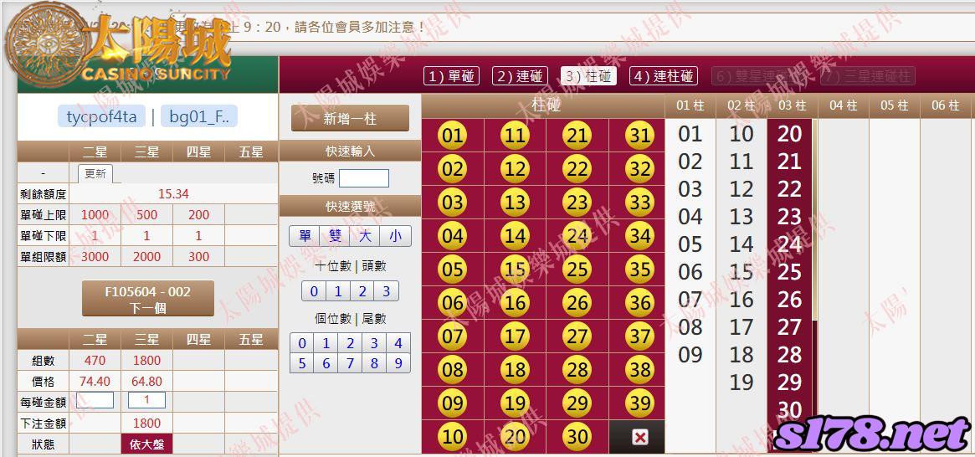Pick yellow ball 32
The image size is (975, 457).
pyautogui.click(x=639, y=169)
